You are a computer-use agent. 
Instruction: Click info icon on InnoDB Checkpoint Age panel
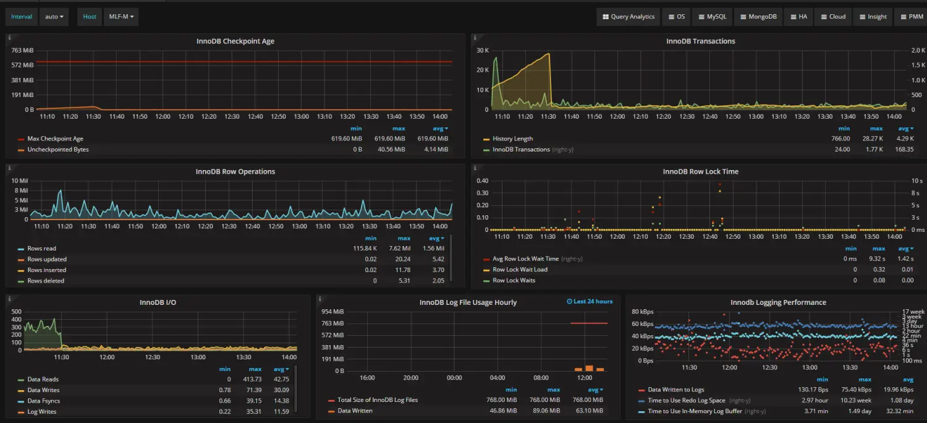pos(9,38)
